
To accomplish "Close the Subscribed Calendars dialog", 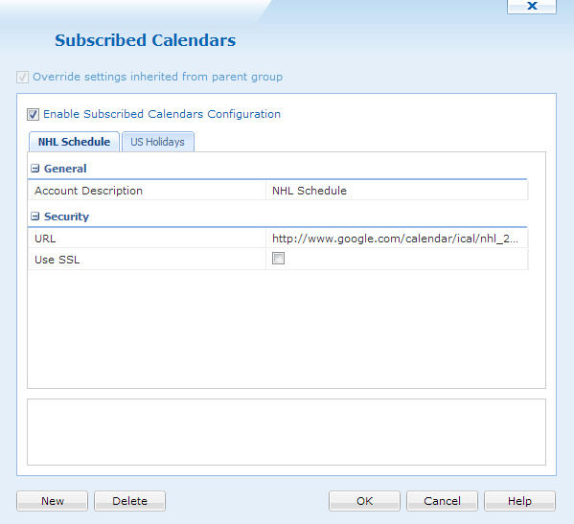I will pos(532,6).
